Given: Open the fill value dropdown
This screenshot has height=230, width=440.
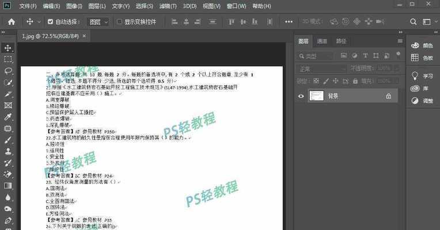Looking at the screenshot, I should coord(397,81).
